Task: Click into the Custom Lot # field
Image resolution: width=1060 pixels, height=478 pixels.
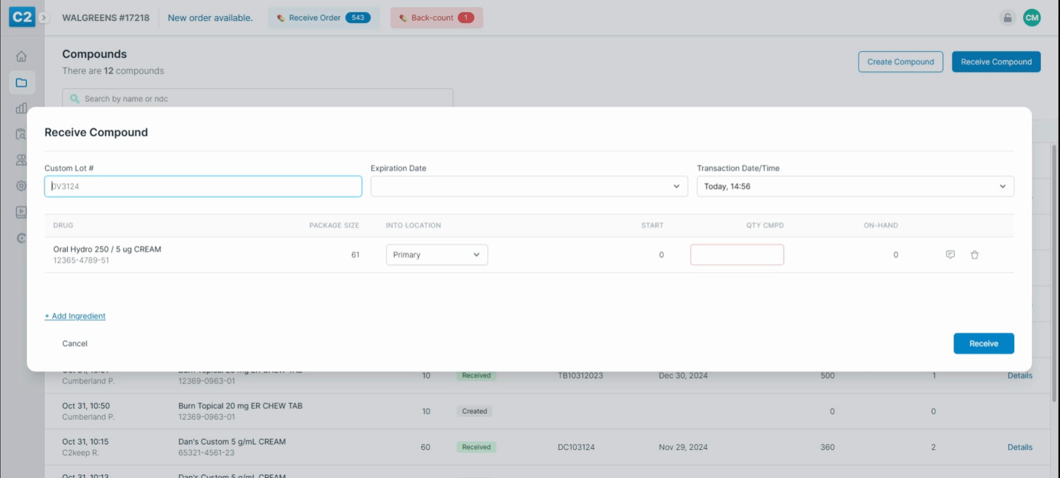Action: 203,186
